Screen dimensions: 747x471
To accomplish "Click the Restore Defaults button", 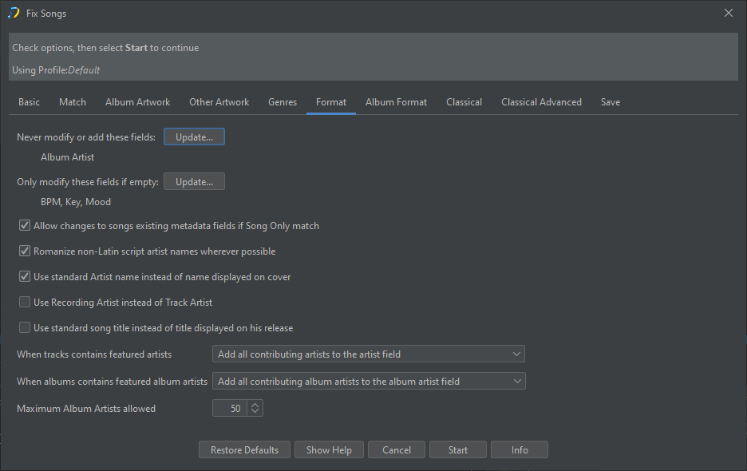I will 244,450.
